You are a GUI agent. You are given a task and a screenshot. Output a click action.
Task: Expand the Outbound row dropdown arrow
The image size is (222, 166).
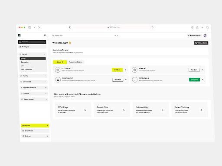point(125,70)
